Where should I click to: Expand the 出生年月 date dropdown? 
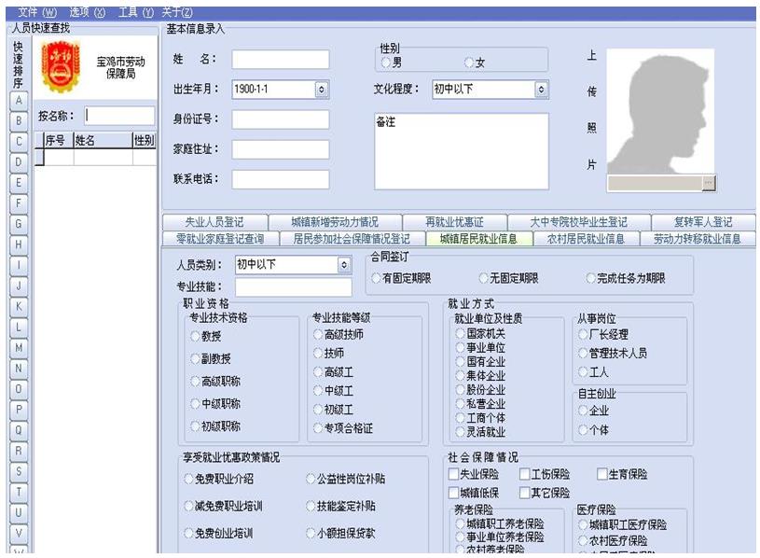pyautogui.click(x=322, y=90)
